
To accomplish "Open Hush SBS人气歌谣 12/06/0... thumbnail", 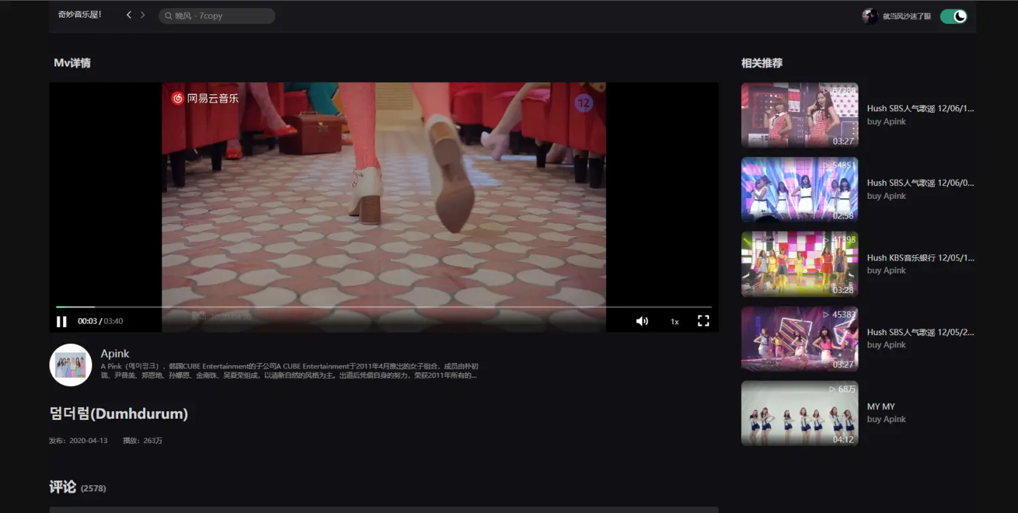I will pyautogui.click(x=799, y=189).
